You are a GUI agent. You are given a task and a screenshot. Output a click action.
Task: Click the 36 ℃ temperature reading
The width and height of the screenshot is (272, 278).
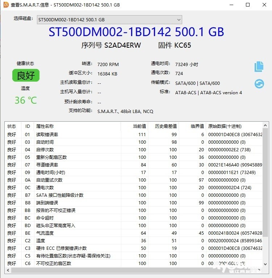[26, 100]
